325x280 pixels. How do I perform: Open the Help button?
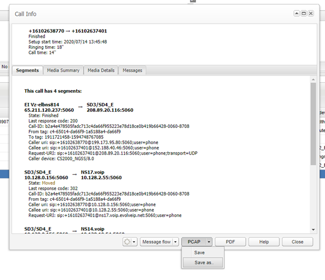tap(264, 242)
